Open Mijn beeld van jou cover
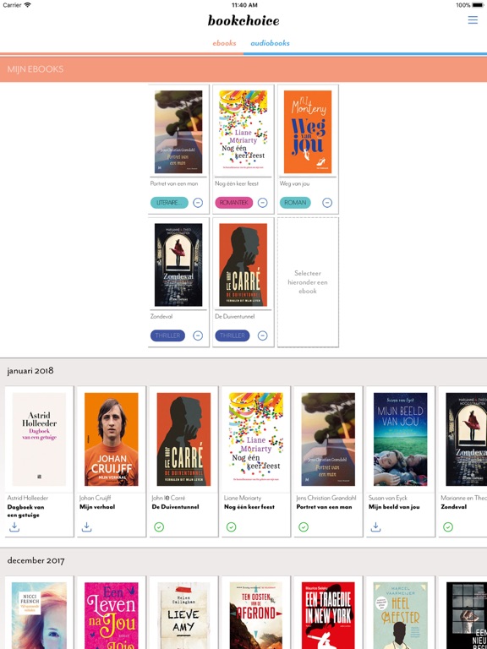487x649 pixels. tap(401, 439)
